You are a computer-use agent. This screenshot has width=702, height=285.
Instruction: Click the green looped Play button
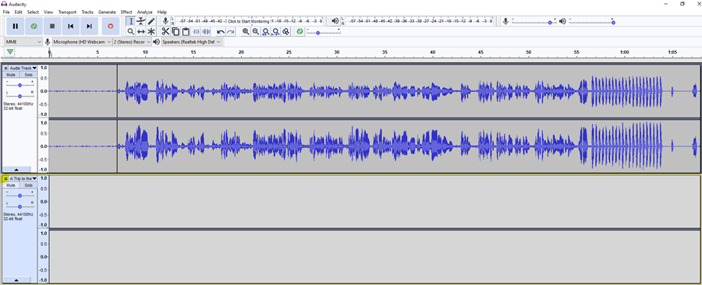tap(34, 26)
